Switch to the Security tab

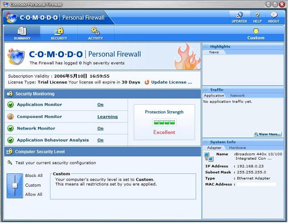click(x=59, y=34)
